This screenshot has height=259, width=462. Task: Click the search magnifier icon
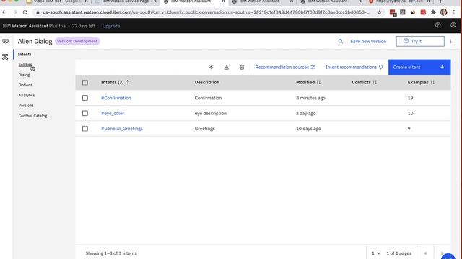(x=341, y=42)
